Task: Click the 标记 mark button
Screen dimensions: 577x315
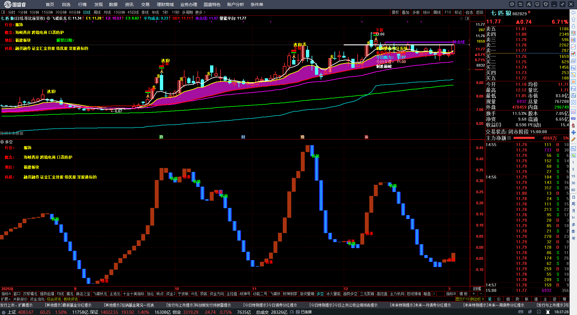Action: tap(458, 12)
